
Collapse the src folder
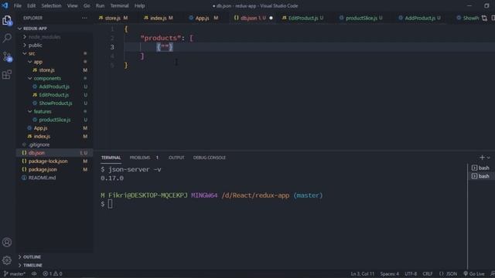(x=55, y=53)
